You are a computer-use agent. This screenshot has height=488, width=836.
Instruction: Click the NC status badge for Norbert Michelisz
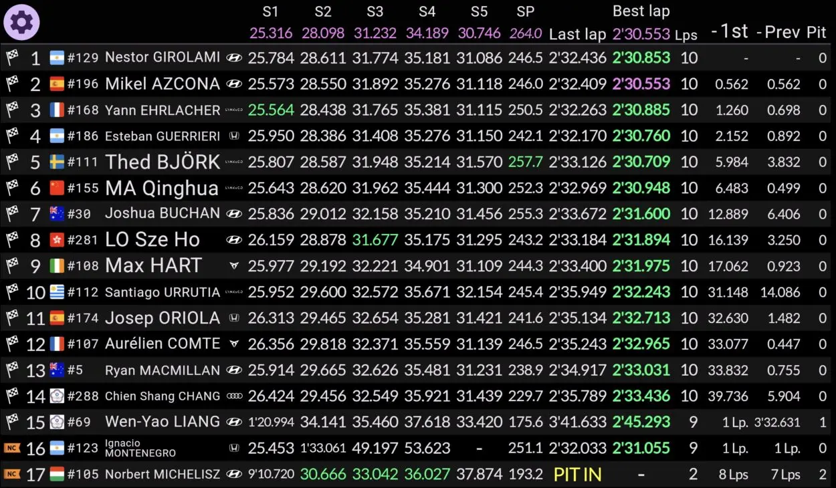point(11,475)
